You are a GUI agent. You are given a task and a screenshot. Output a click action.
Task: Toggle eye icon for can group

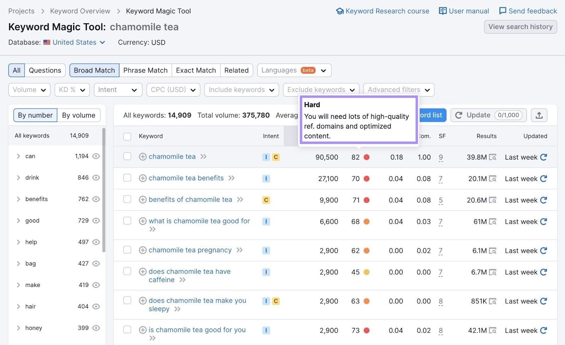coord(96,156)
